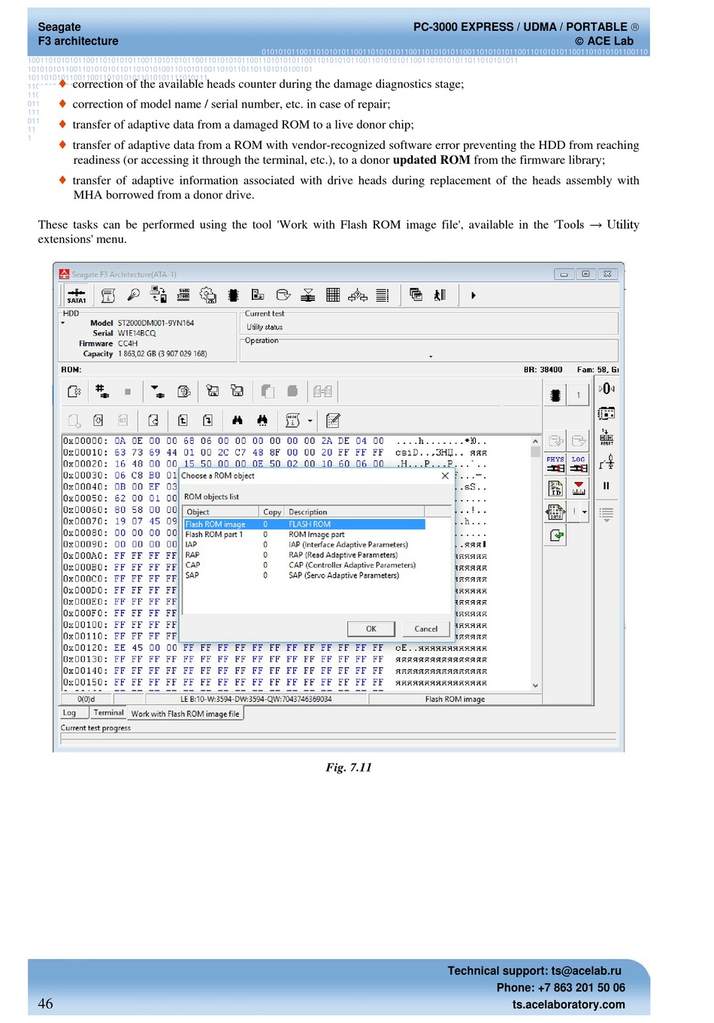This screenshot has width=714, height=1023.
Task: Open the ROM scroll icon dropdown arrow
Action: coord(310,421)
